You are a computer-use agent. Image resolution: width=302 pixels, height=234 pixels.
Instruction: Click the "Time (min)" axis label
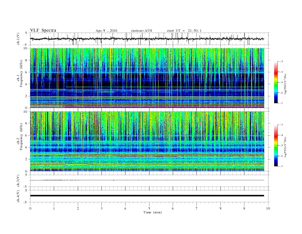pyautogui.click(x=153, y=212)
